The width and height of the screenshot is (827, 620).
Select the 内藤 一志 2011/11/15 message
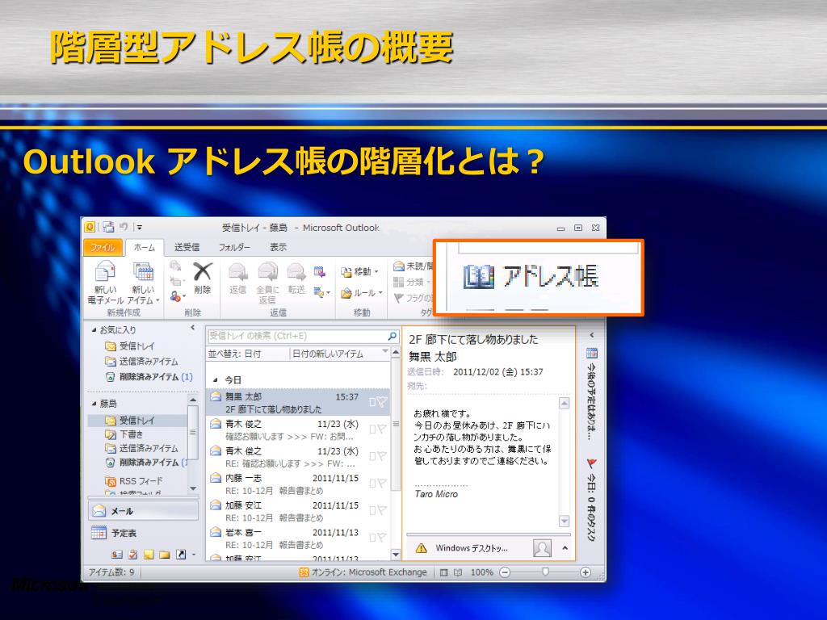pyautogui.click(x=298, y=484)
